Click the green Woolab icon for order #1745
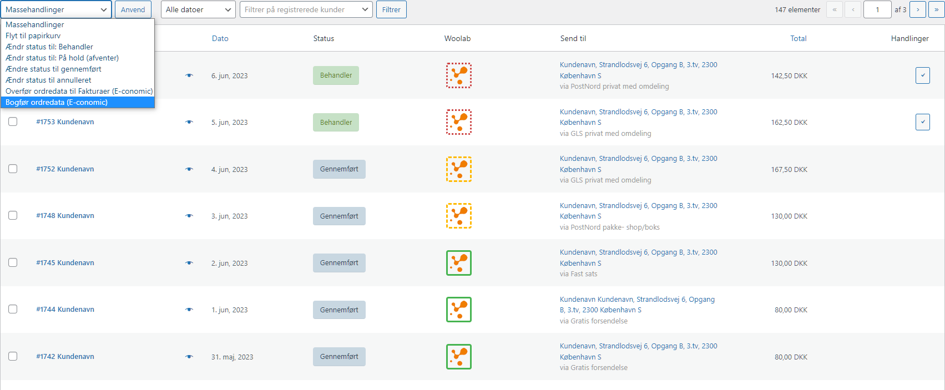 click(x=458, y=263)
